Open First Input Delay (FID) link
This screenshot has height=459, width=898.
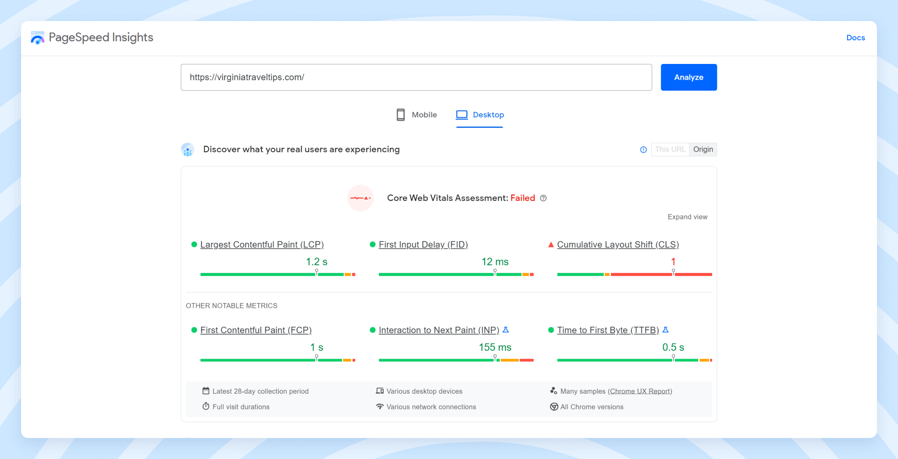[423, 244]
